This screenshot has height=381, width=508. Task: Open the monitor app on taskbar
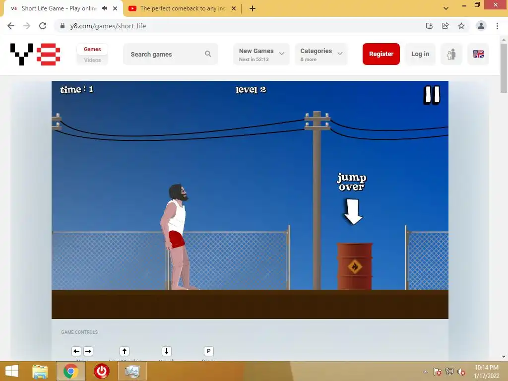point(132,371)
